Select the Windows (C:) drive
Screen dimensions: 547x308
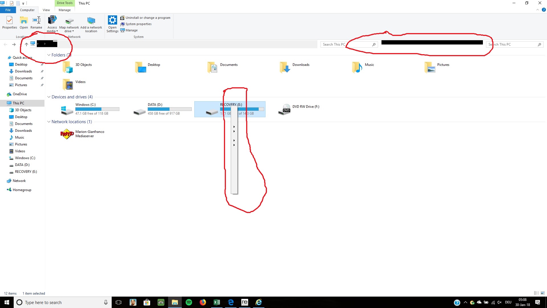tap(90, 109)
